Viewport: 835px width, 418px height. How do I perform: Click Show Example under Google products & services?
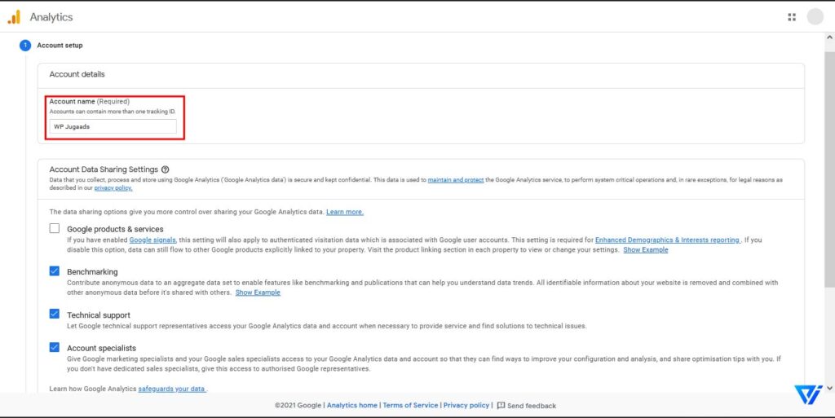click(x=646, y=249)
